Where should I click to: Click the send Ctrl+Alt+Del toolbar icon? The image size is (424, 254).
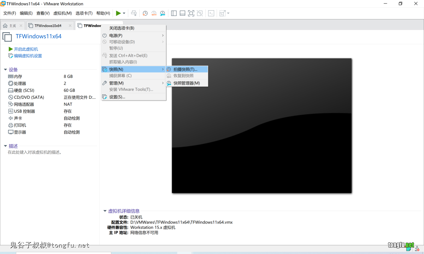point(134,13)
